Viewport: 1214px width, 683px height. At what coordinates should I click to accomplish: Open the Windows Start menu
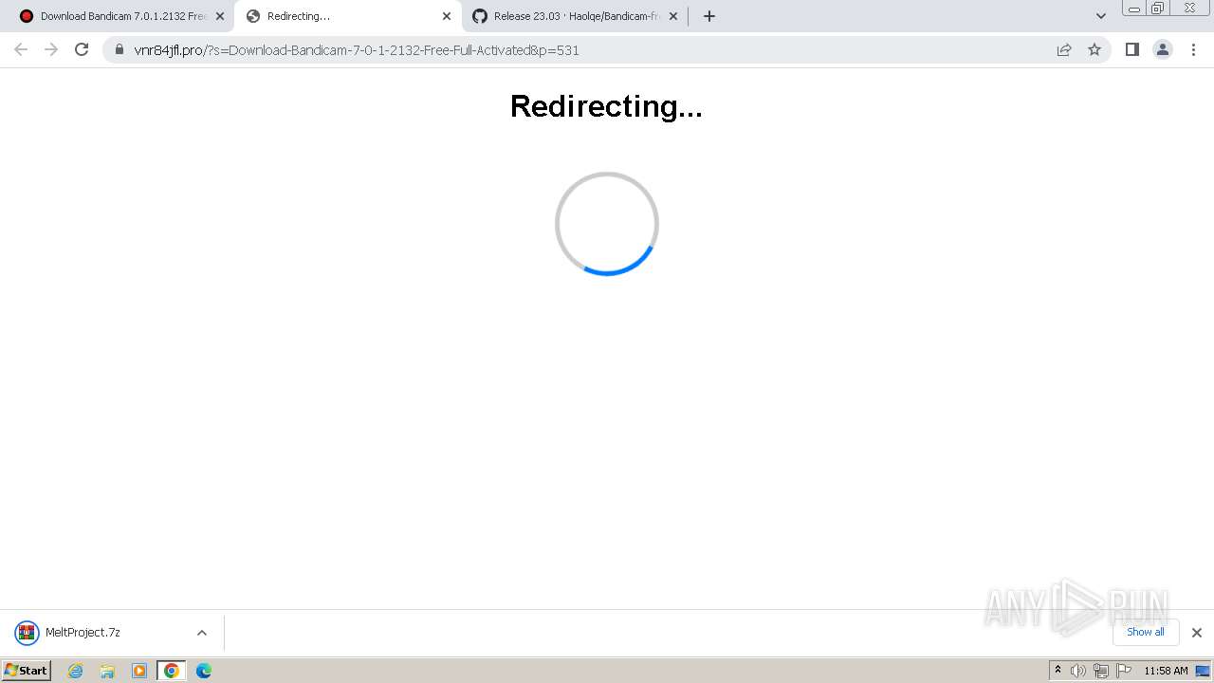(27, 670)
